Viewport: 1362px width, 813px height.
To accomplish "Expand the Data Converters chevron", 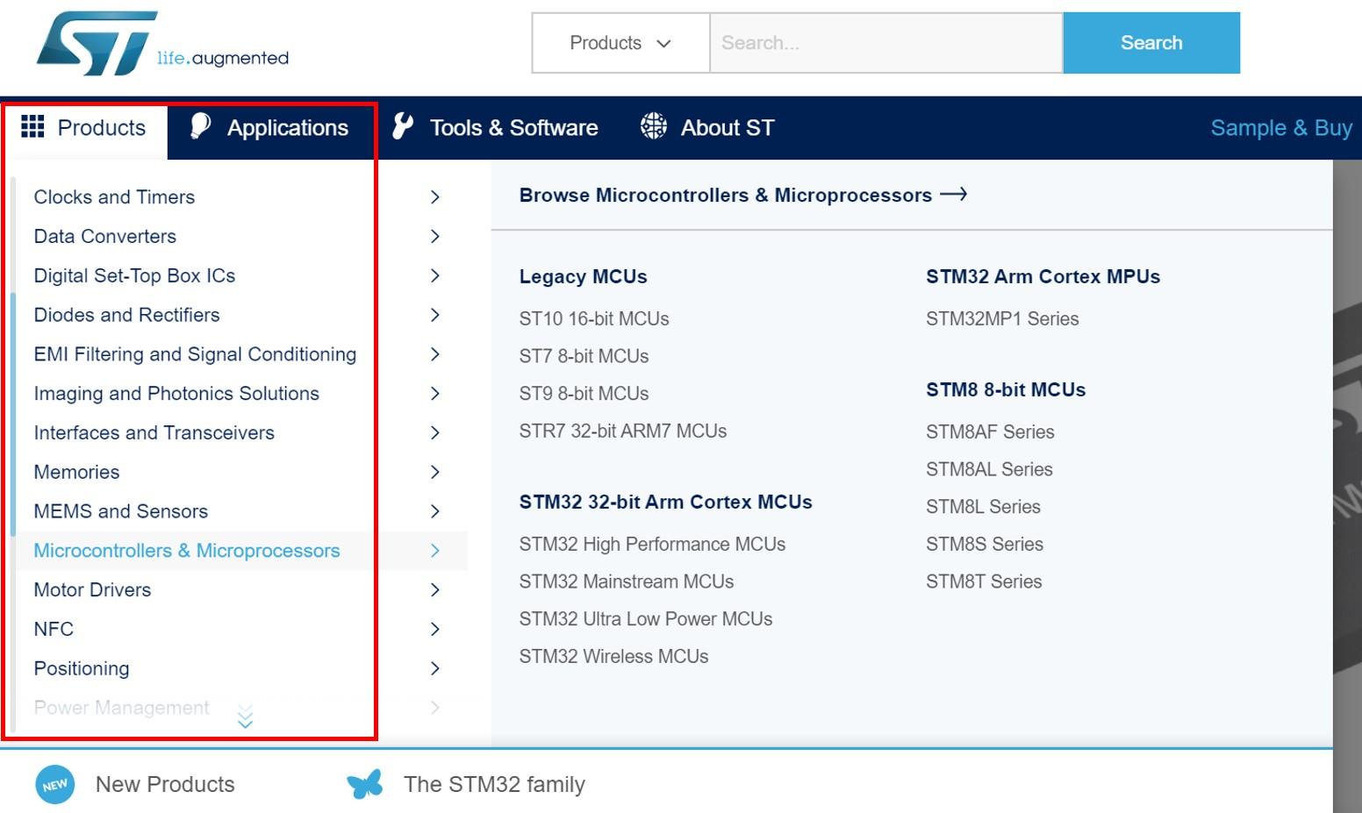I will pyautogui.click(x=435, y=236).
